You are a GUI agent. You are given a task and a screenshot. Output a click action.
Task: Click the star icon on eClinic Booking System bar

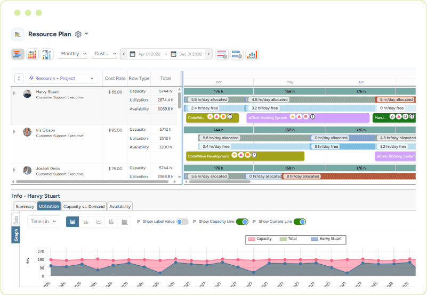pyautogui.click(x=293, y=116)
